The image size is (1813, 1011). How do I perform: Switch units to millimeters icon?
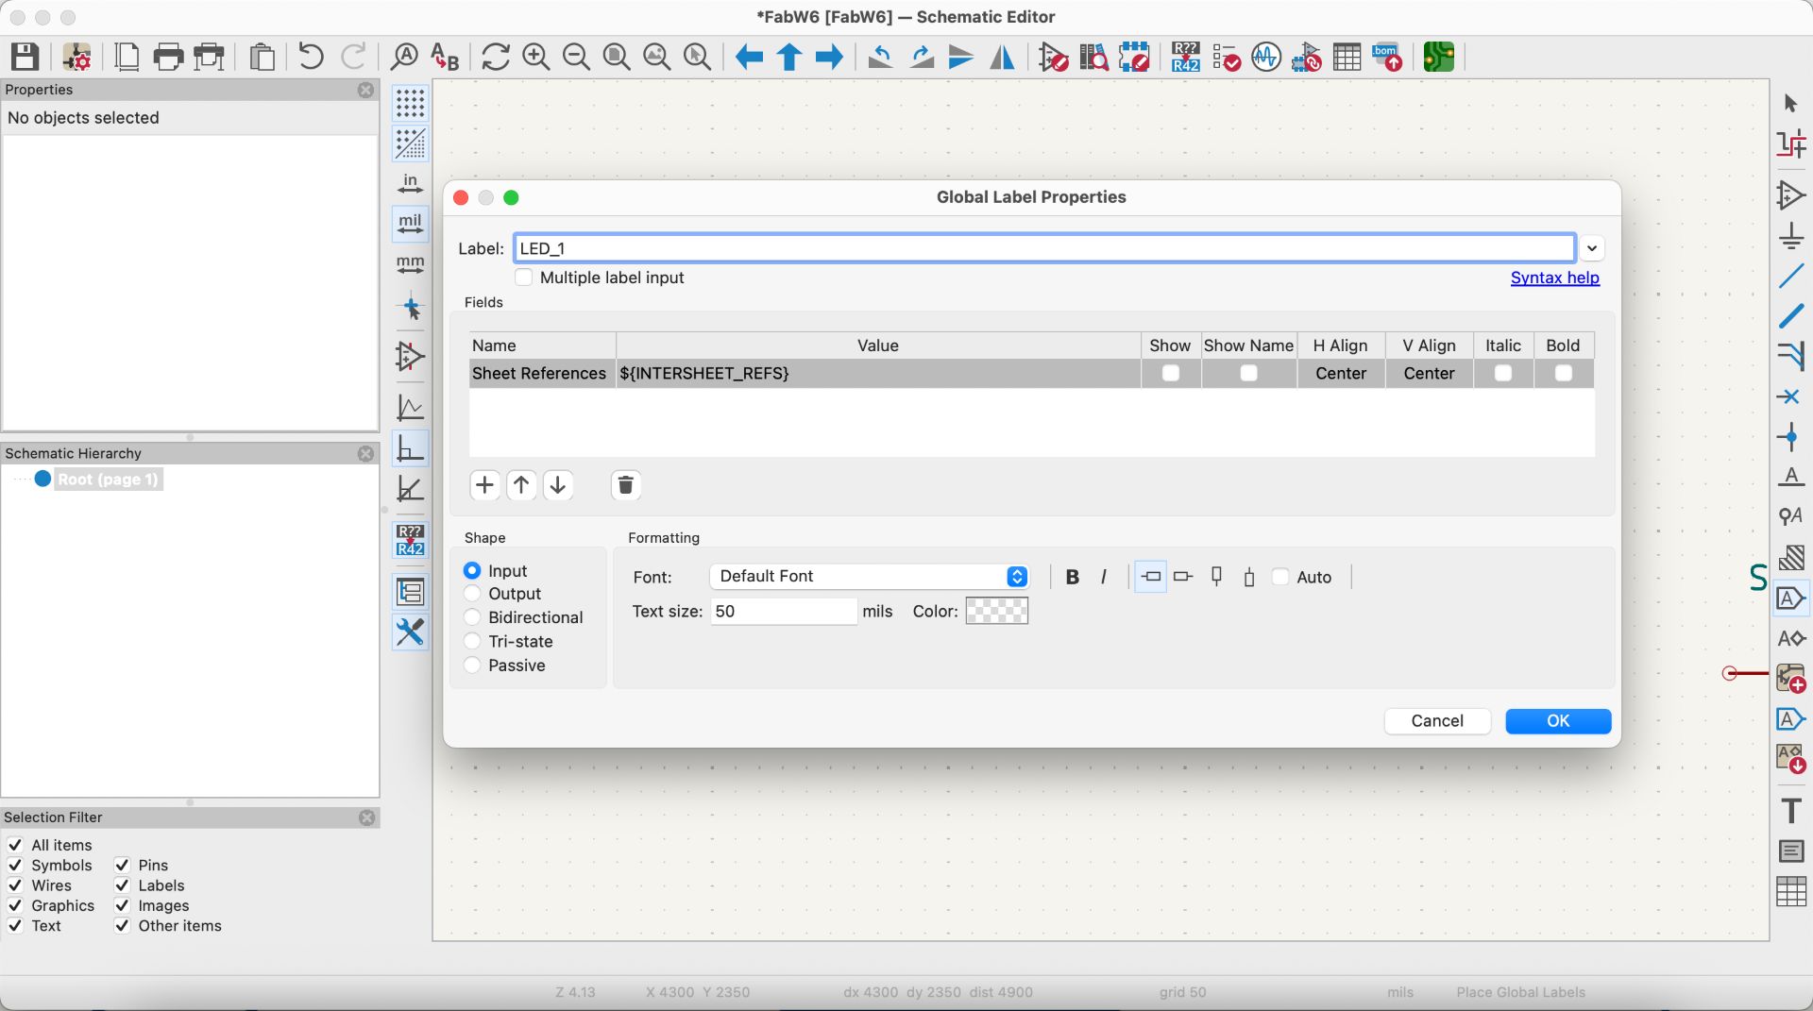410,264
